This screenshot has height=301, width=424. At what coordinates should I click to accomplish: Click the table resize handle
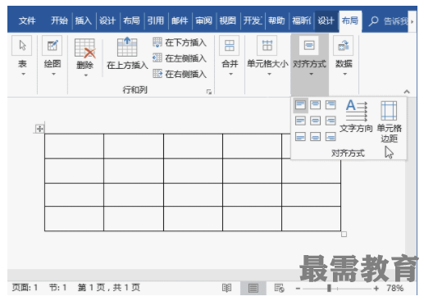click(x=344, y=235)
